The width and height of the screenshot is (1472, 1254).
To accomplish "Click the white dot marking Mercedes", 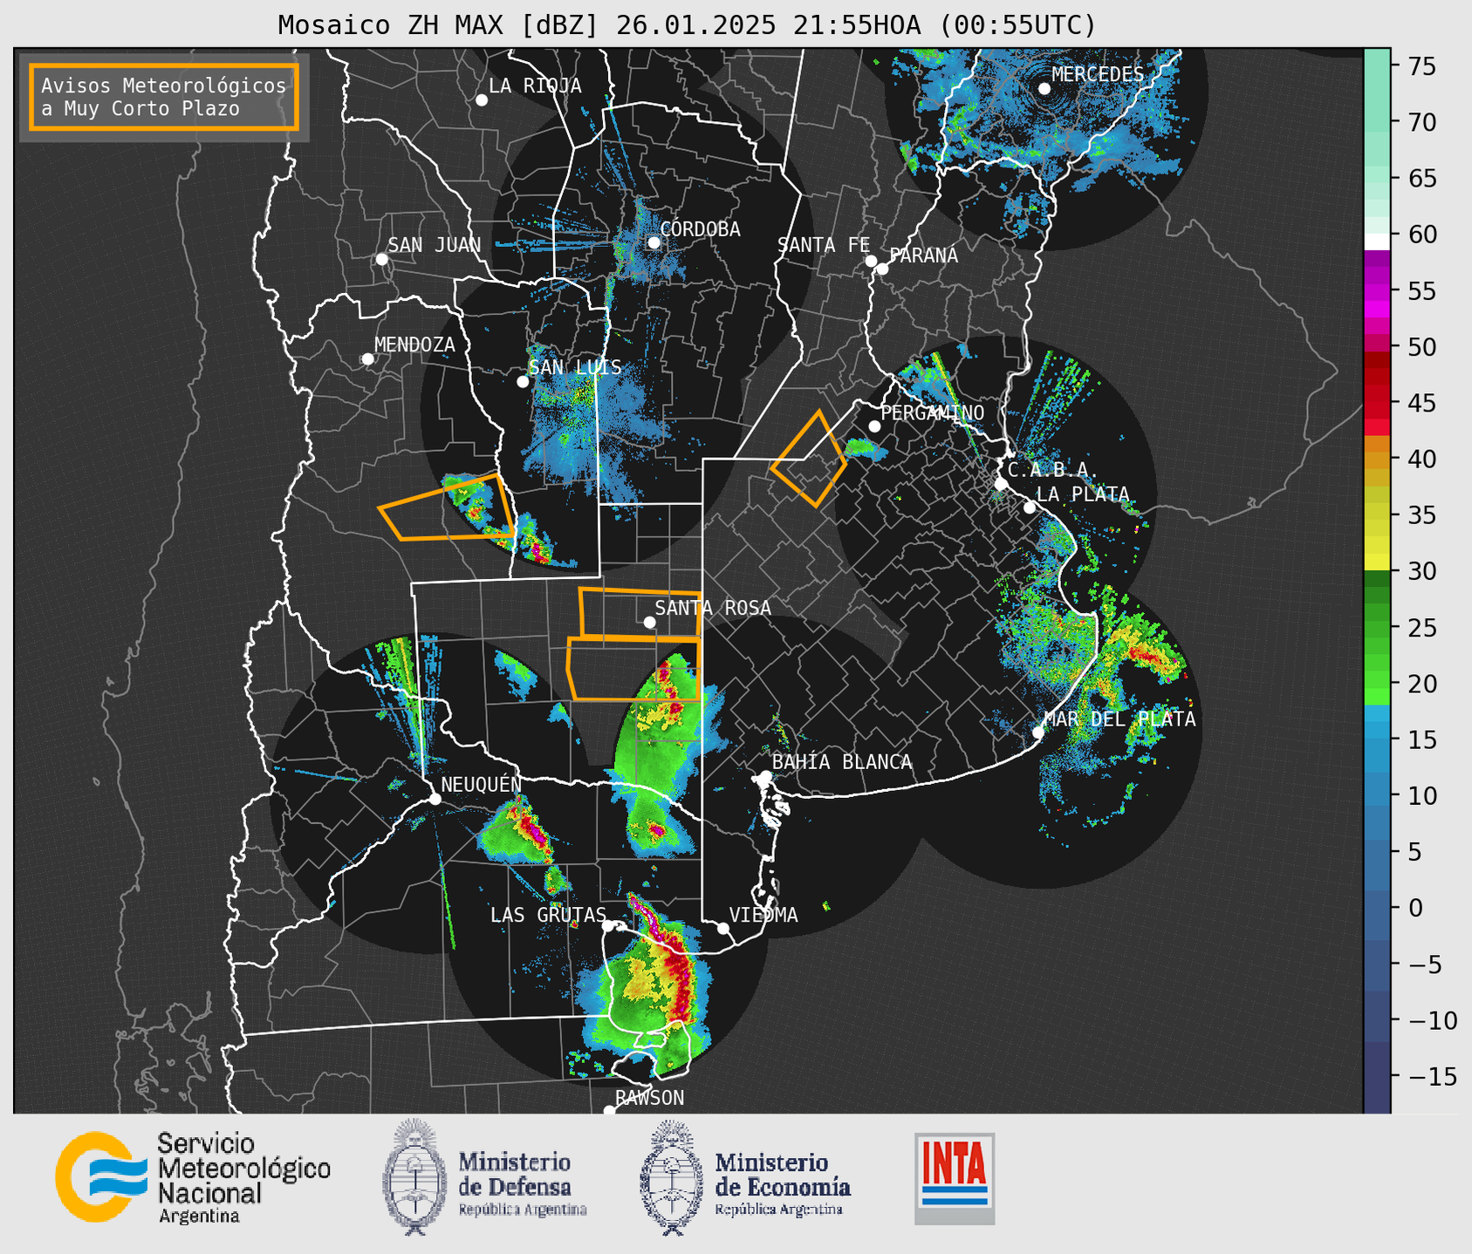I will (x=1044, y=89).
